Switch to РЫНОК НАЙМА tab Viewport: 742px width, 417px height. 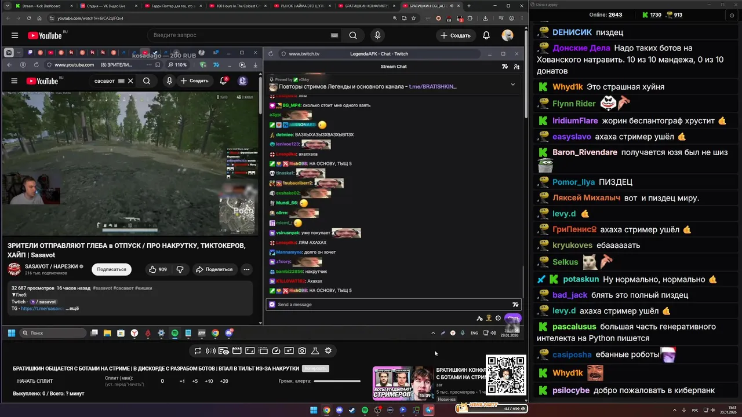pyautogui.click(x=301, y=6)
